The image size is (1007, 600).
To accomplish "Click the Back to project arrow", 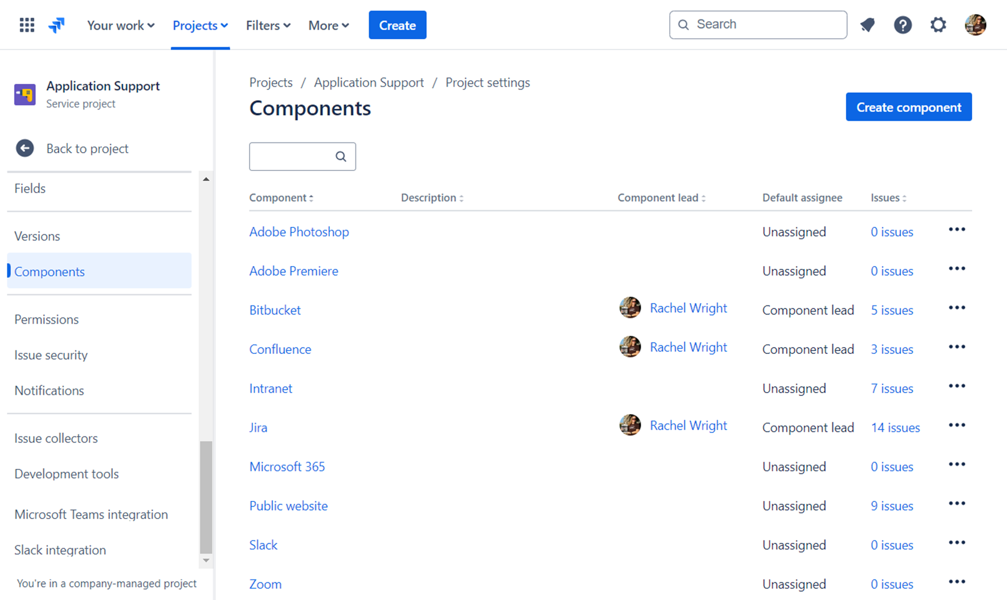I will 25,148.
